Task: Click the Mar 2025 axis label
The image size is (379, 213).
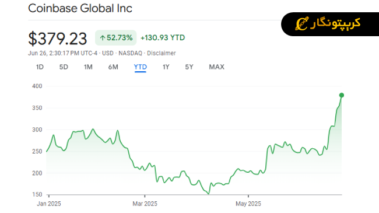Action: (x=145, y=204)
